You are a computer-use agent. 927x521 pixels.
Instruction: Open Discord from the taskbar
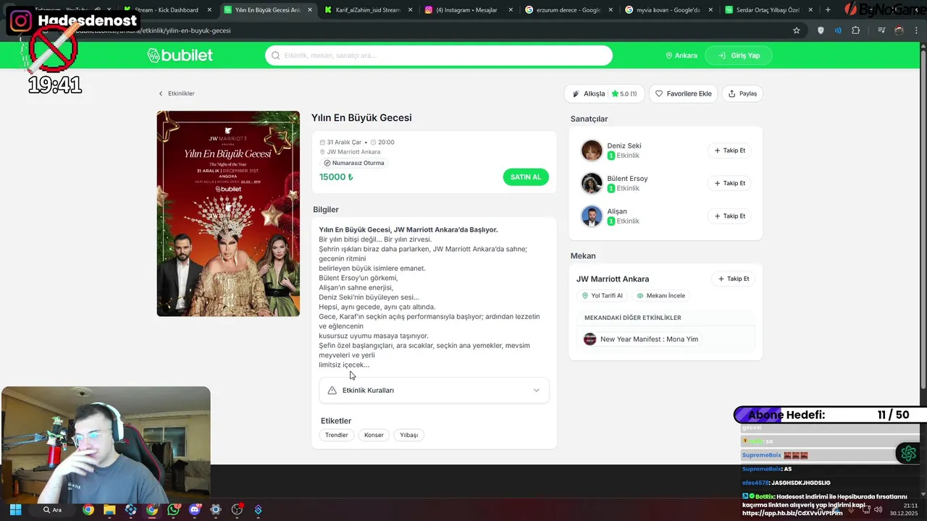(x=194, y=509)
